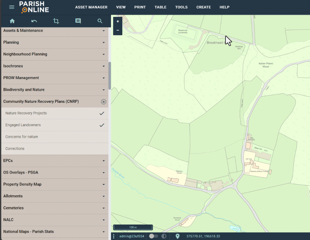Uncheck the Engaged Landowners layer
The image size is (310, 240).
coord(102,125)
